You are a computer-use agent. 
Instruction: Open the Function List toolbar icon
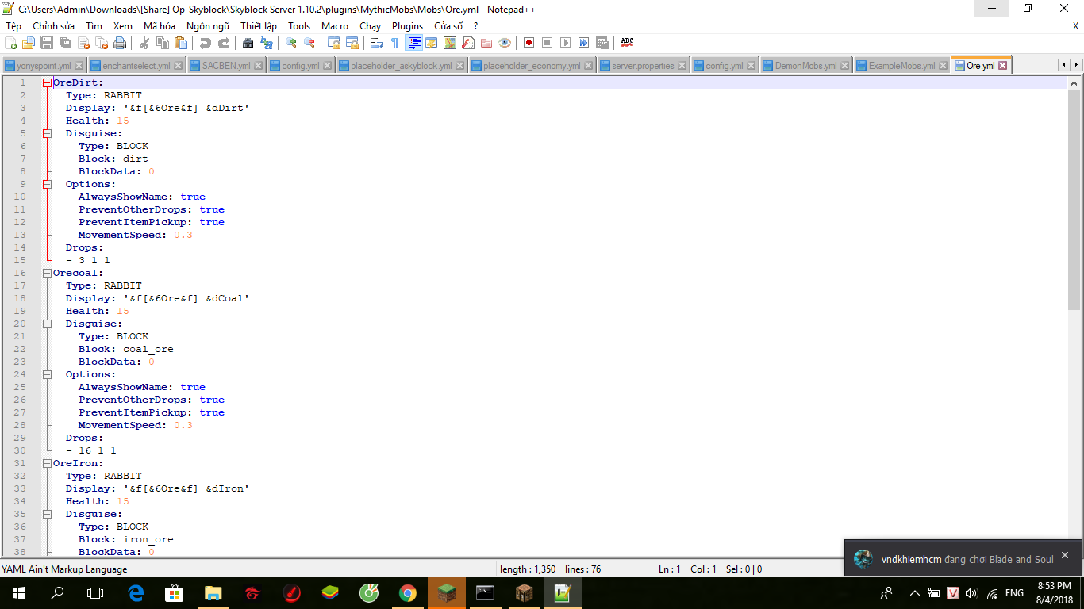click(x=468, y=43)
